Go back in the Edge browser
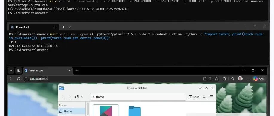The height and width of the screenshot is (116, 274). pos(11,79)
